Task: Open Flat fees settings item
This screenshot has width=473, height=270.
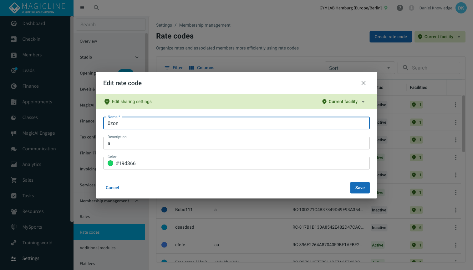Action: pos(109,263)
